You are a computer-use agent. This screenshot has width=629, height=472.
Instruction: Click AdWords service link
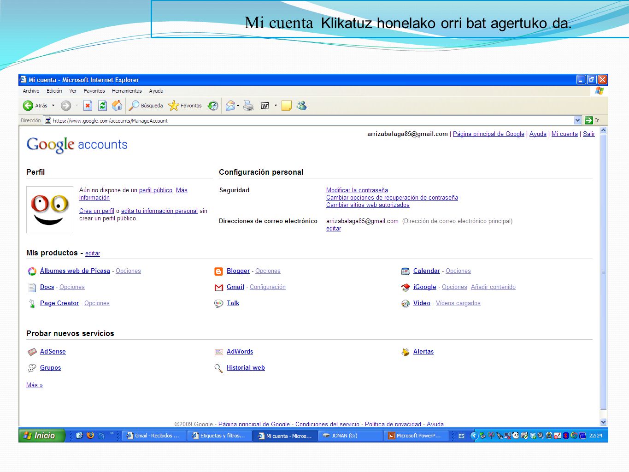tap(240, 351)
